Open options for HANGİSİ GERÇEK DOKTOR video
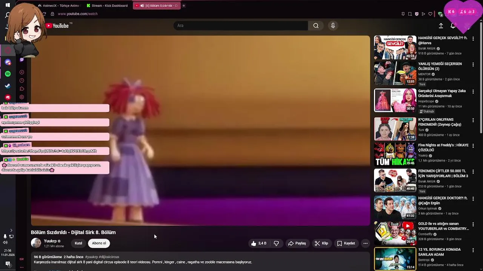Viewport: 483px width, 271px height. point(473,199)
